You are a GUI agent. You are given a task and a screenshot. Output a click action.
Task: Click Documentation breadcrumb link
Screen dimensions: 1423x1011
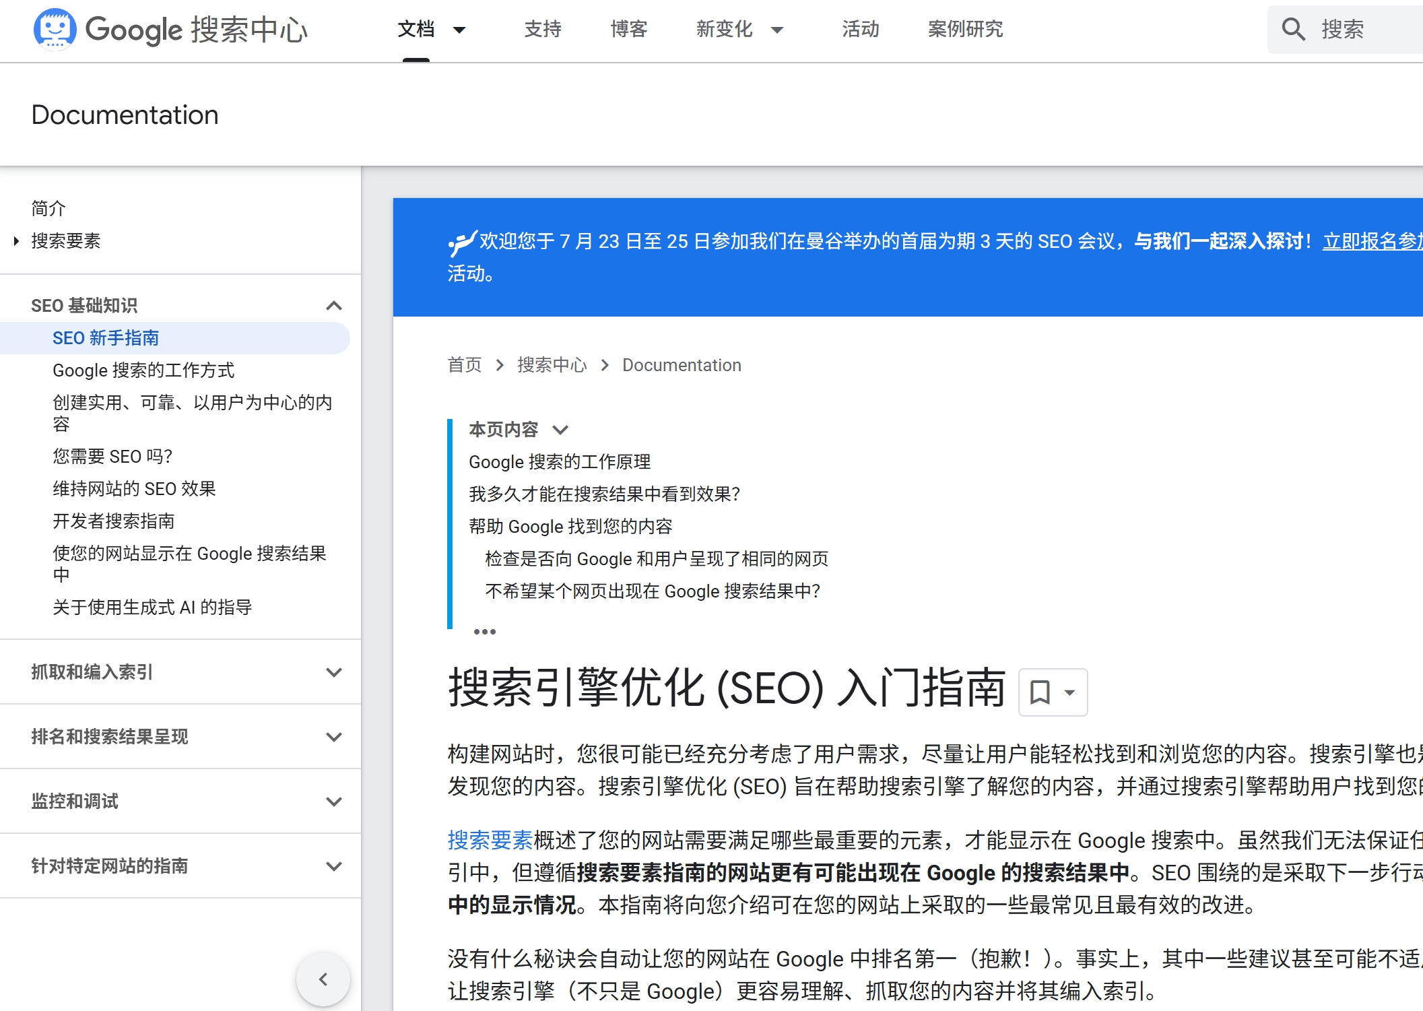click(x=682, y=365)
